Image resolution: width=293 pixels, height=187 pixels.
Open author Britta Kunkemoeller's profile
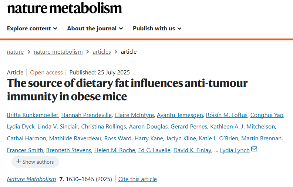[x=32, y=115]
